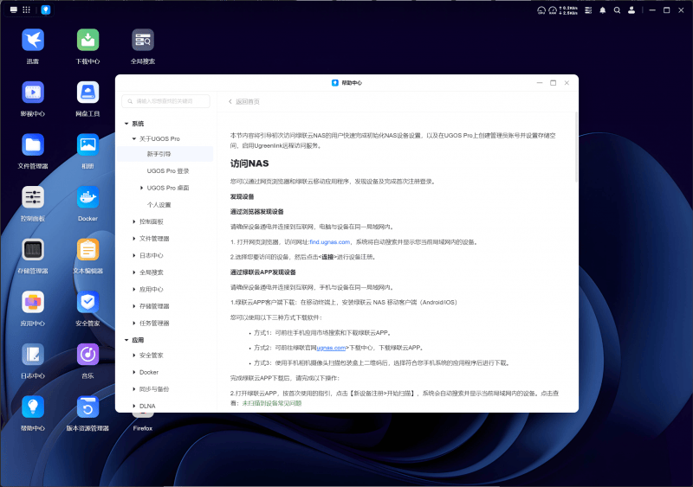Open the 应用中心 desktop icon
This screenshot has width=693, height=487.
tap(33, 302)
